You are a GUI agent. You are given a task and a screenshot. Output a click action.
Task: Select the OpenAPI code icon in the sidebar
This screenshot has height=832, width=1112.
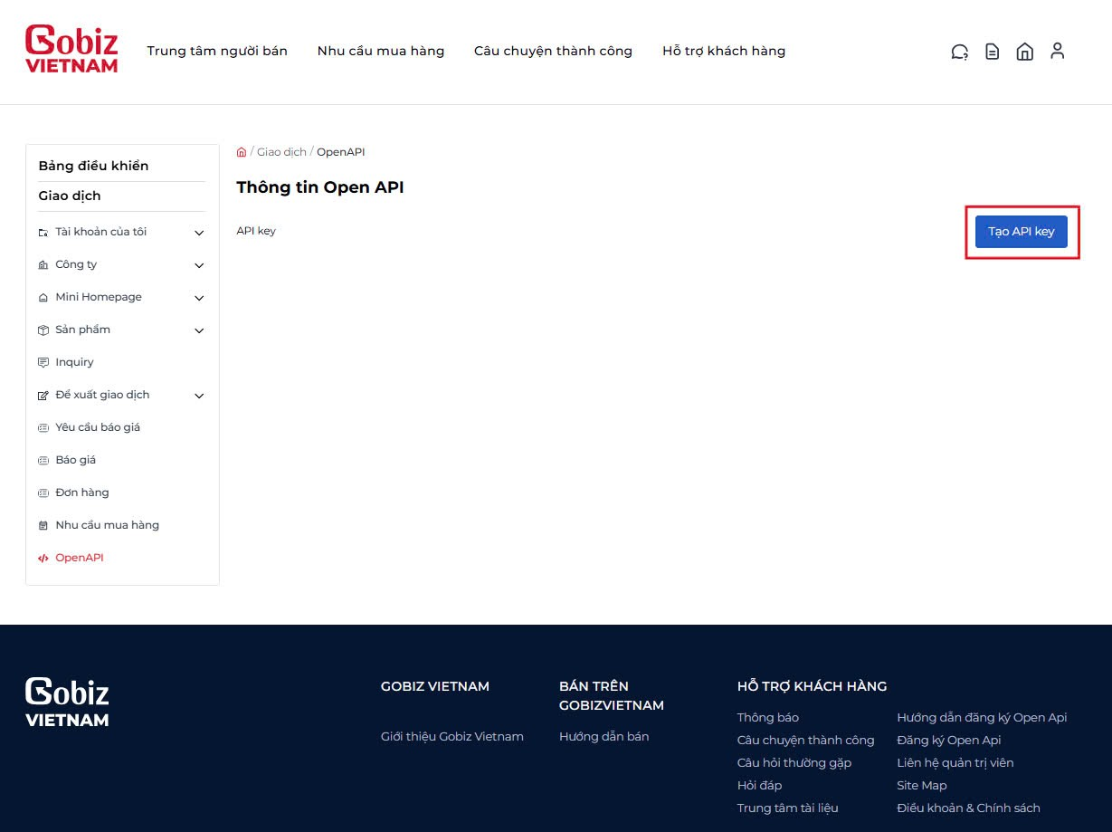(x=43, y=558)
